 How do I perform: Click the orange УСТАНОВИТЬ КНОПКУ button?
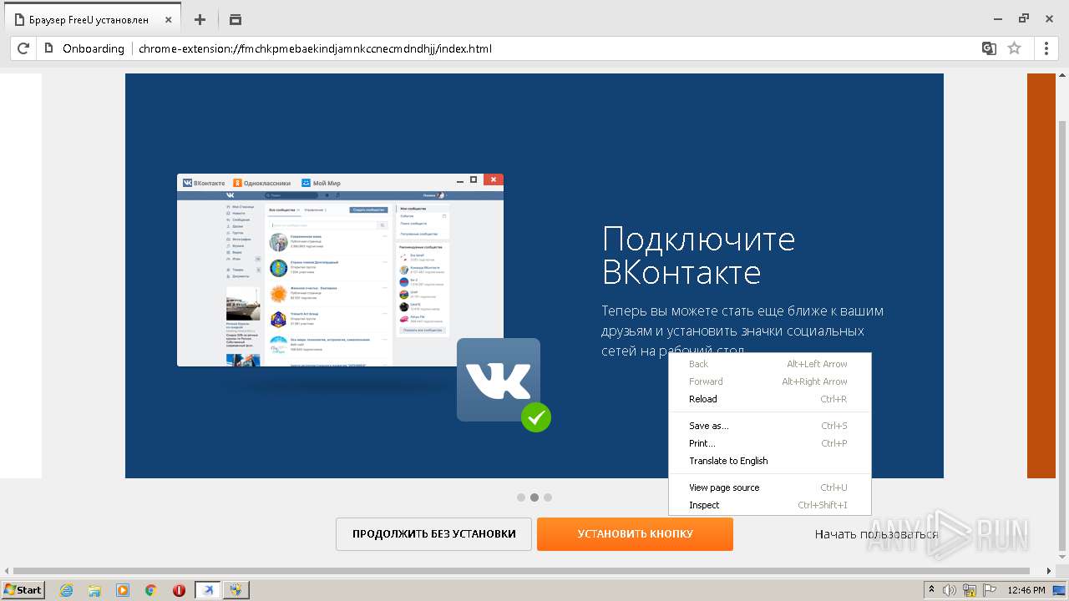635,534
